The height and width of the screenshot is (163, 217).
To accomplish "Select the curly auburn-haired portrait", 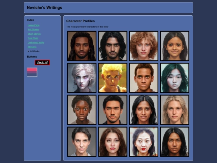I will click(x=143, y=46).
